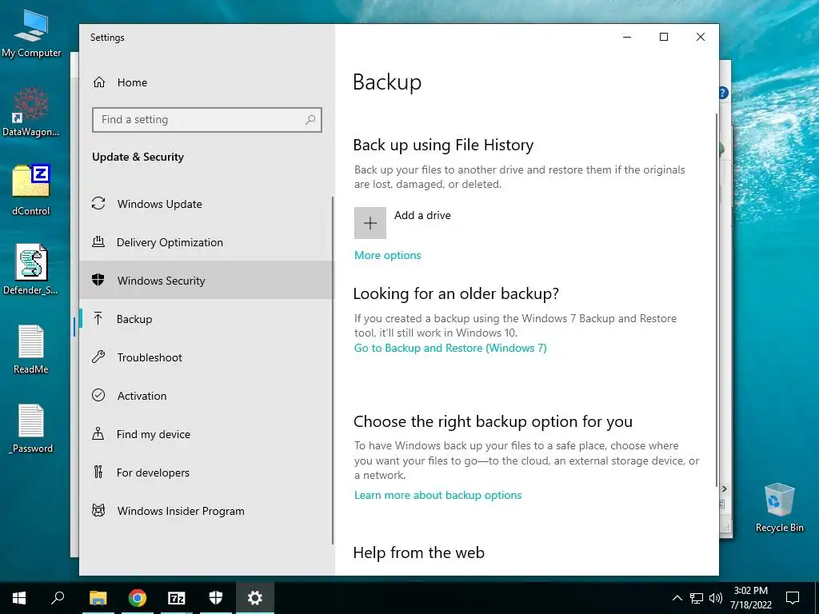Click "Looking for an older backup?" heading
The width and height of the screenshot is (819, 614).
456,293
